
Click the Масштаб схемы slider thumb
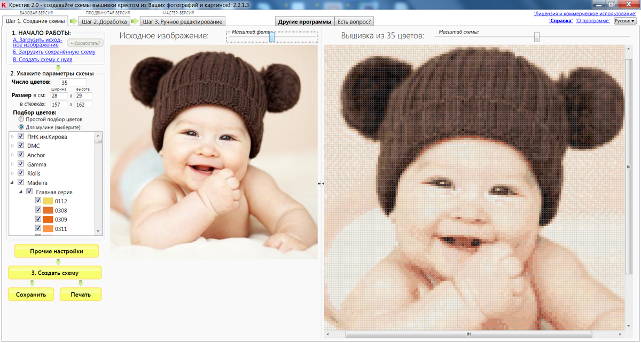pos(537,37)
